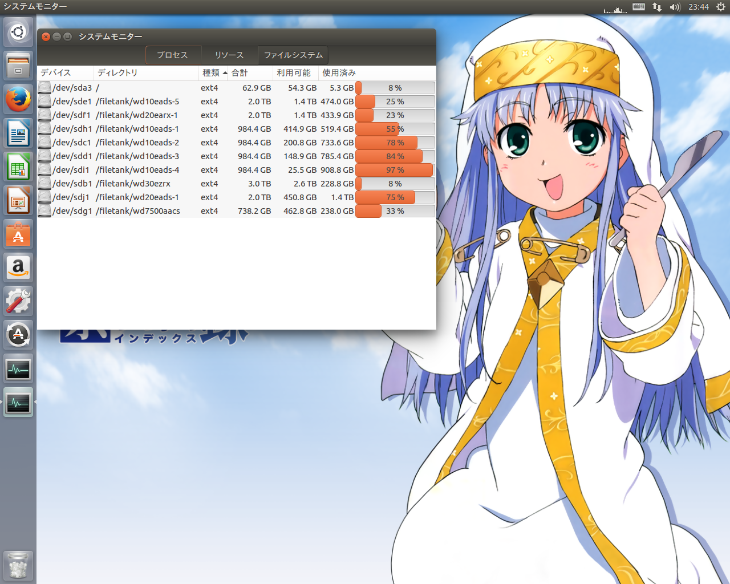Screen dimensions: 730x584
Task: Click the 450.8 GB available value
Action: 300,197
